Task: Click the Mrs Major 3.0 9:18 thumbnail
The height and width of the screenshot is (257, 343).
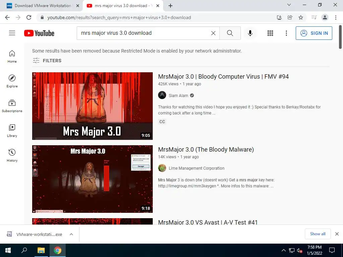Action: (x=92, y=179)
